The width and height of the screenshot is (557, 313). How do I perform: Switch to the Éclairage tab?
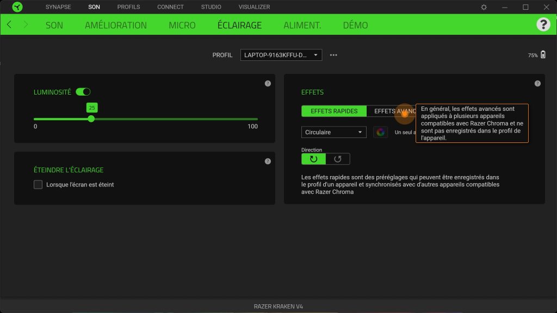[239, 25]
